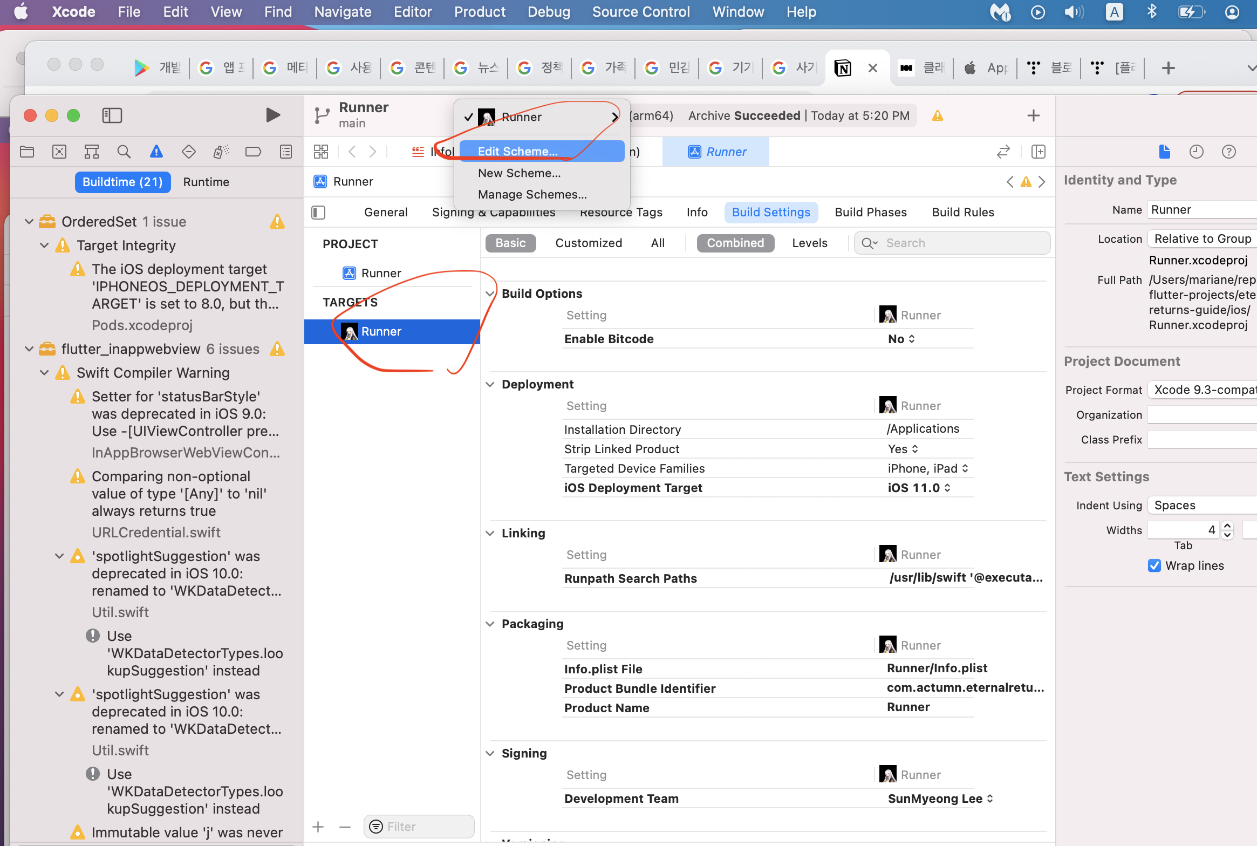This screenshot has width=1257, height=846.
Task: Open the Issue navigator warning icon
Action: click(156, 152)
